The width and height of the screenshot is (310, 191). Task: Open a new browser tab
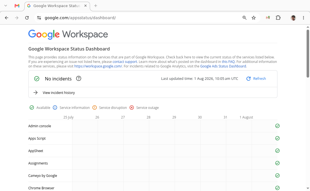tap(96, 6)
